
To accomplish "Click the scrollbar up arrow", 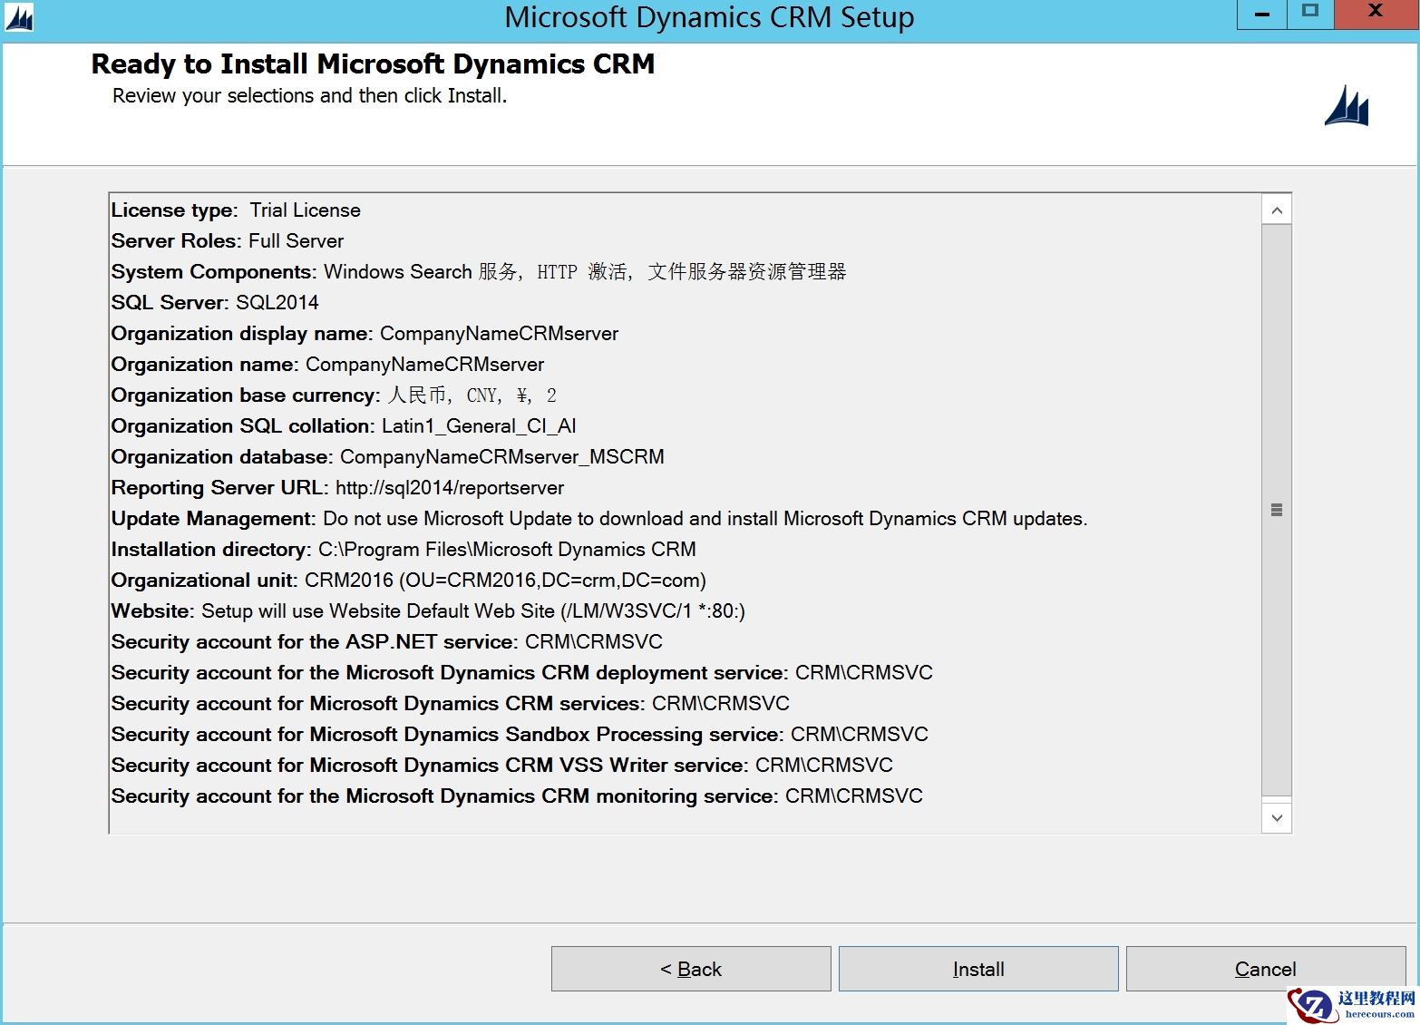I will (1277, 209).
